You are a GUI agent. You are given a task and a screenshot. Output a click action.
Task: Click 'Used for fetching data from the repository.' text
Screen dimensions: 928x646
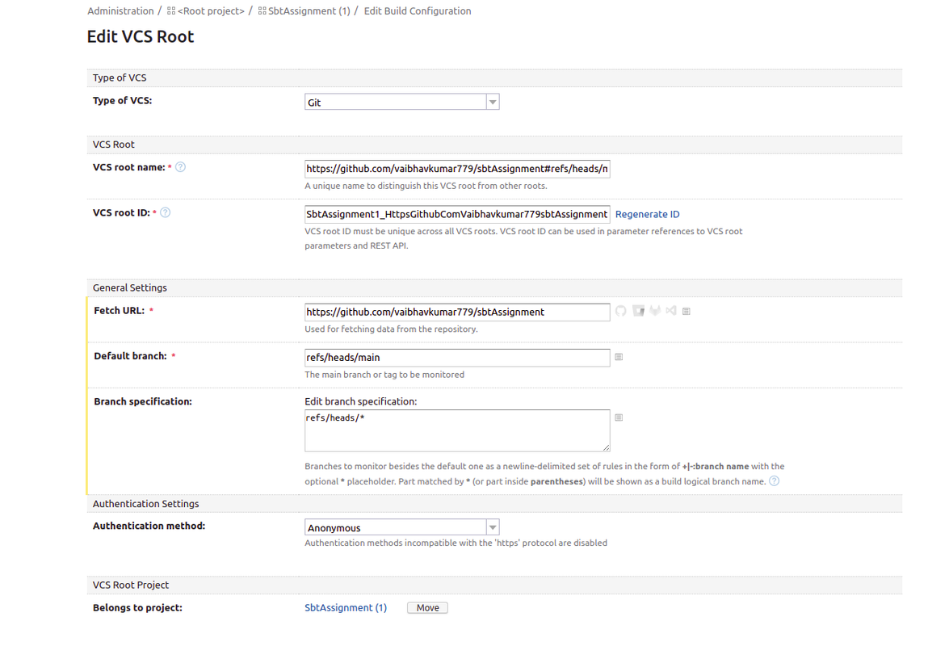click(x=391, y=329)
